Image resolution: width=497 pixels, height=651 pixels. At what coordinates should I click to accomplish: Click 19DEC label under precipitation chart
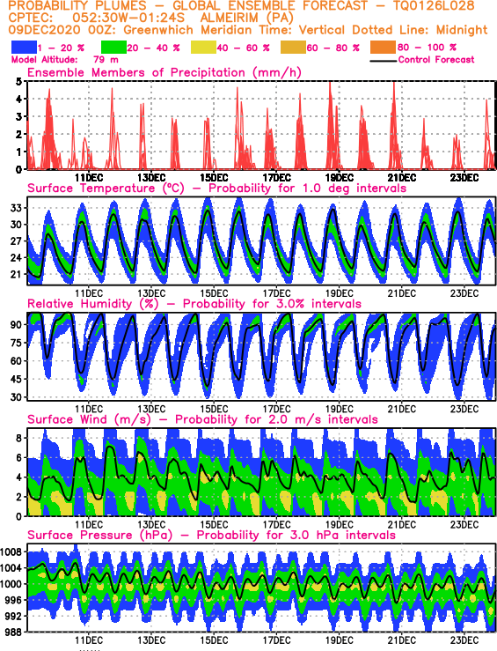[339, 178]
